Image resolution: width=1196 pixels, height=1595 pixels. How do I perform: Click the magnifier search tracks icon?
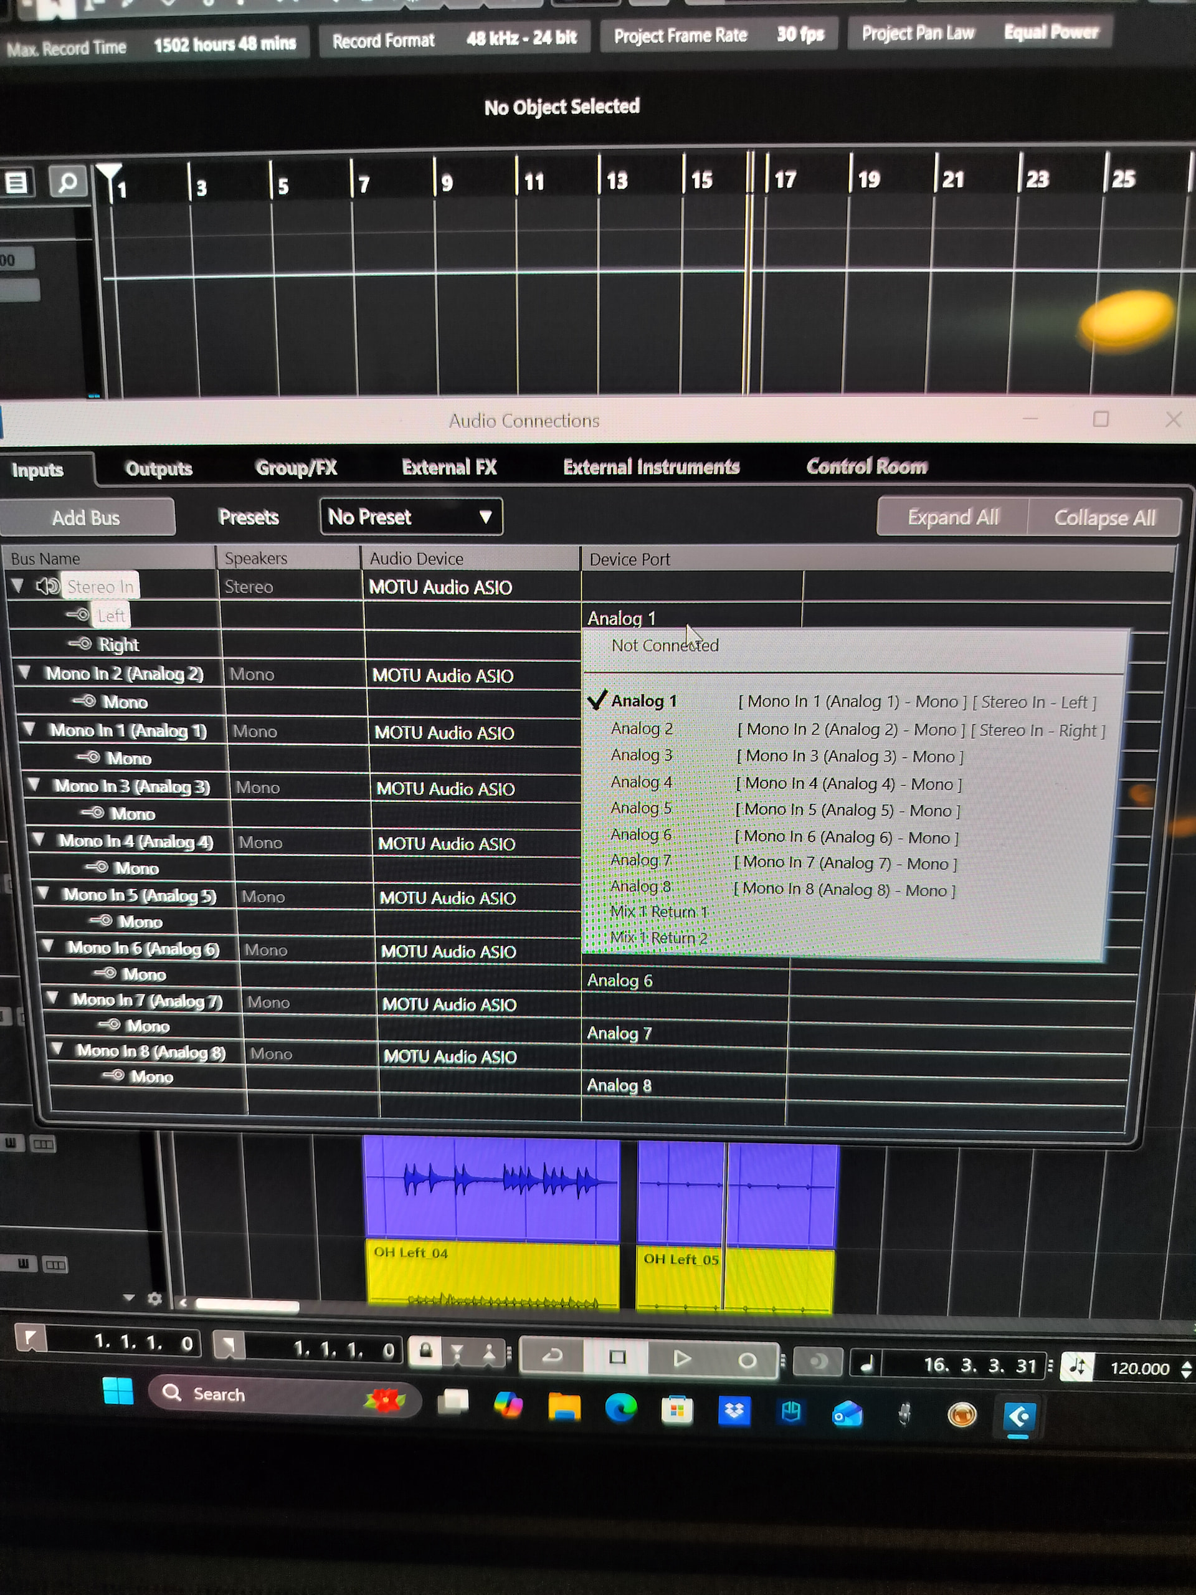click(68, 183)
